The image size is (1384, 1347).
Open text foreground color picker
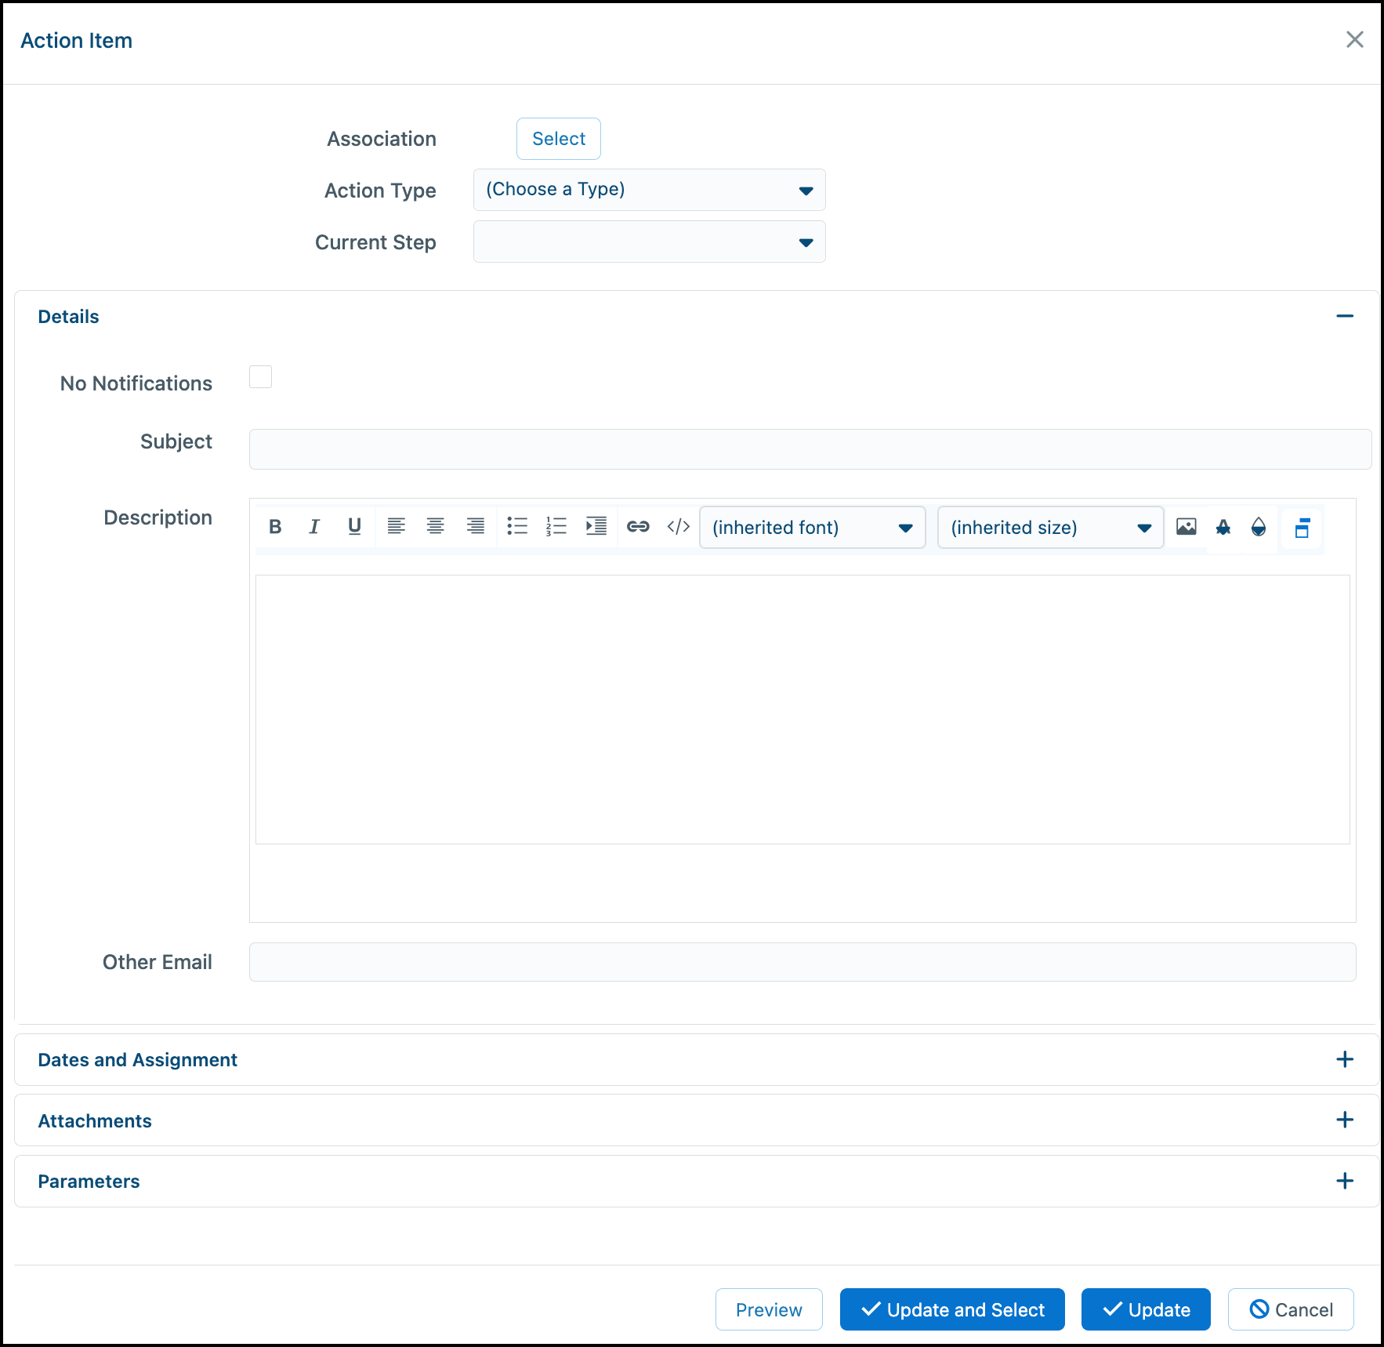[1223, 527]
